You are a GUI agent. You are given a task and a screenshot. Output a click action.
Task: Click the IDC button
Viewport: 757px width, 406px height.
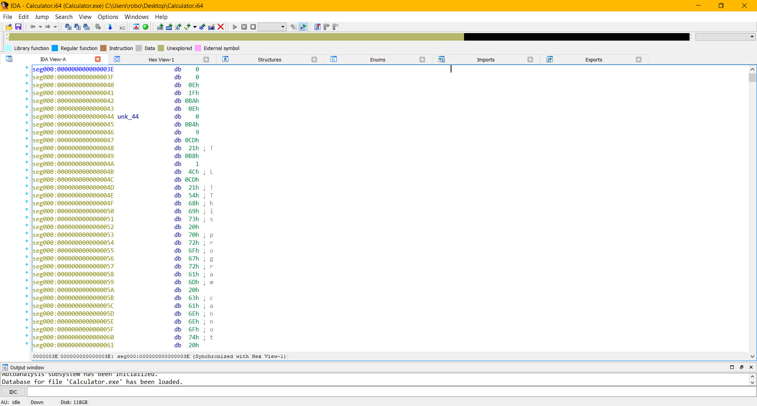(13, 392)
